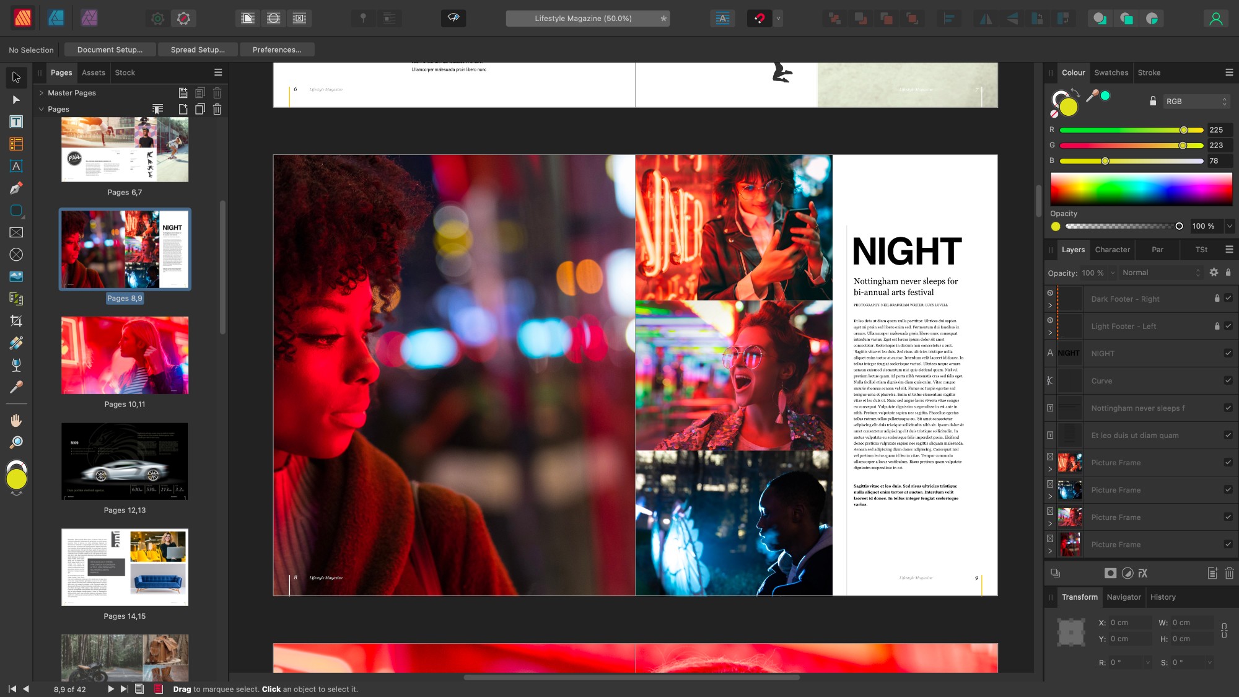Open the RGB colour model dropdown
This screenshot has height=697, width=1239.
pyautogui.click(x=1195, y=101)
